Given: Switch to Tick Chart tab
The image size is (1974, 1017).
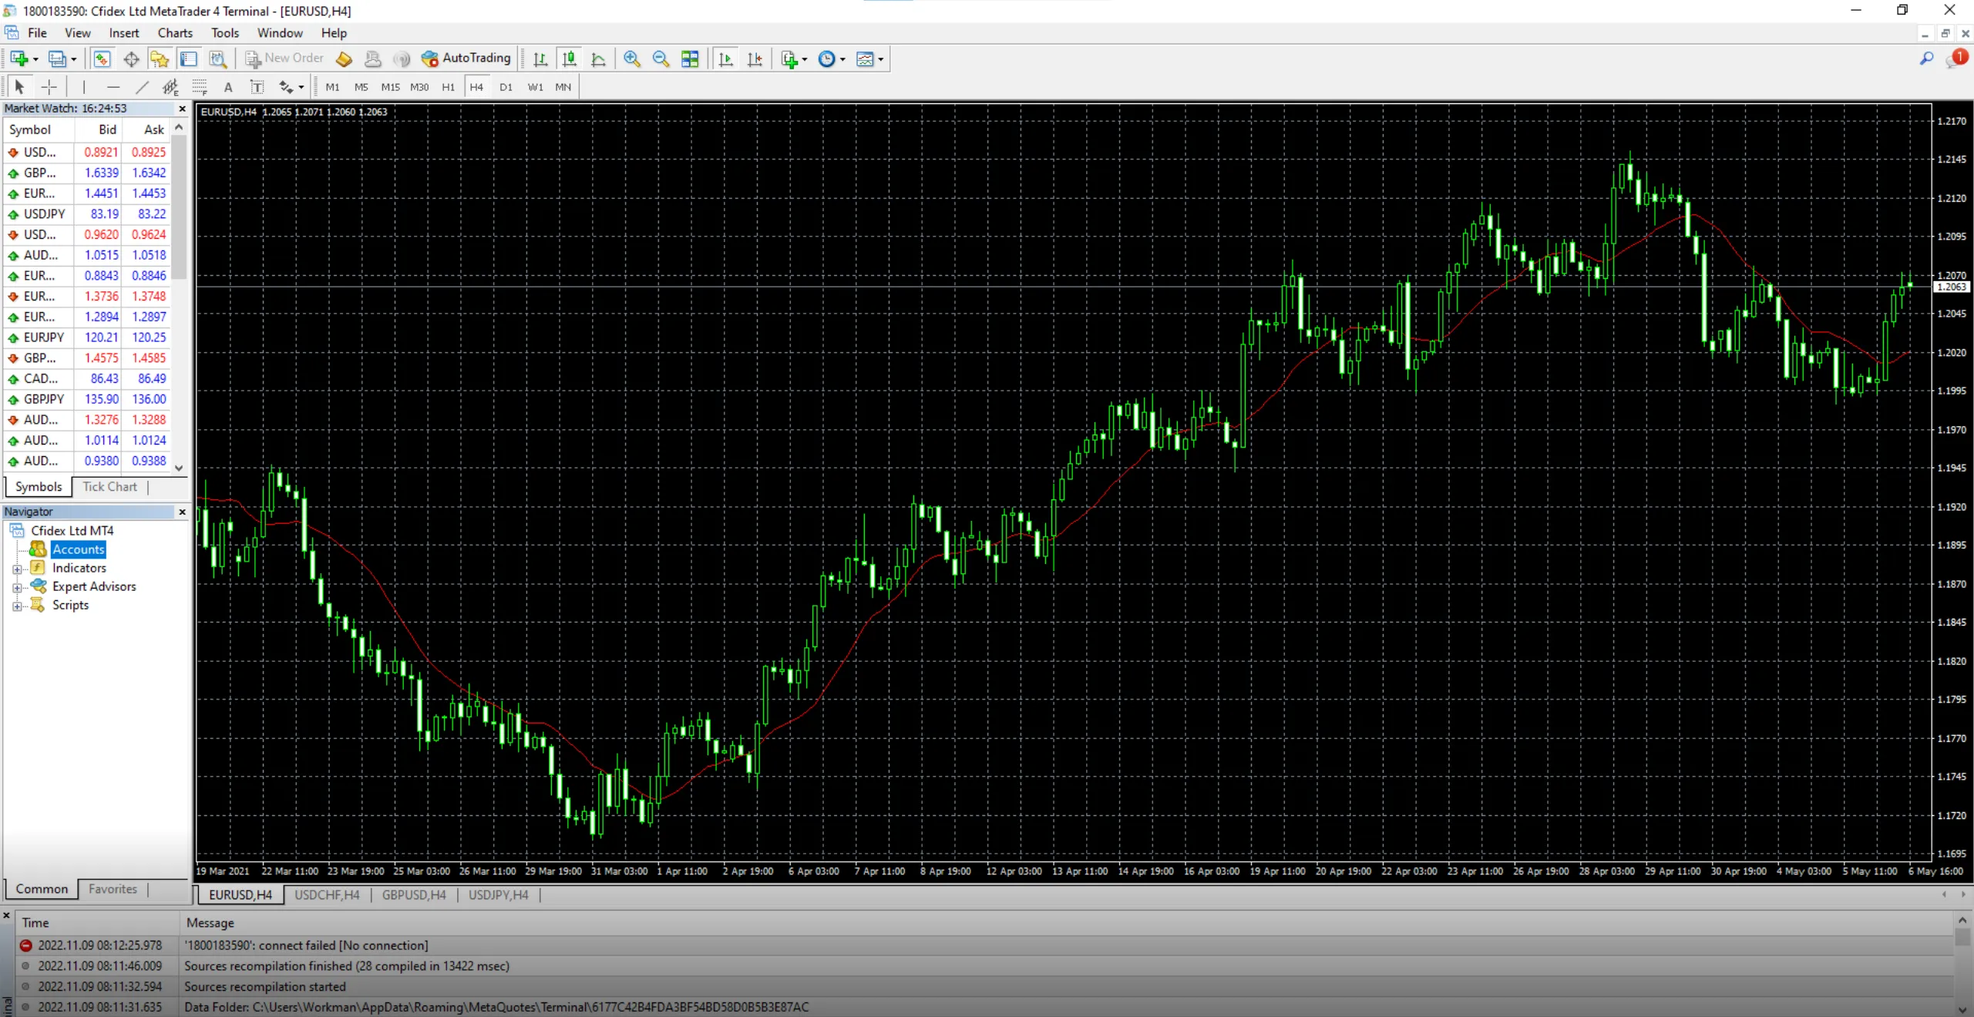Looking at the screenshot, I should click(x=109, y=487).
